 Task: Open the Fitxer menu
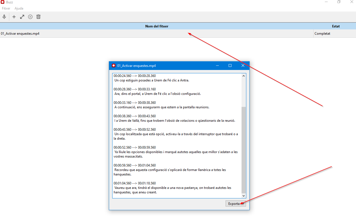click(x=6, y=8)
